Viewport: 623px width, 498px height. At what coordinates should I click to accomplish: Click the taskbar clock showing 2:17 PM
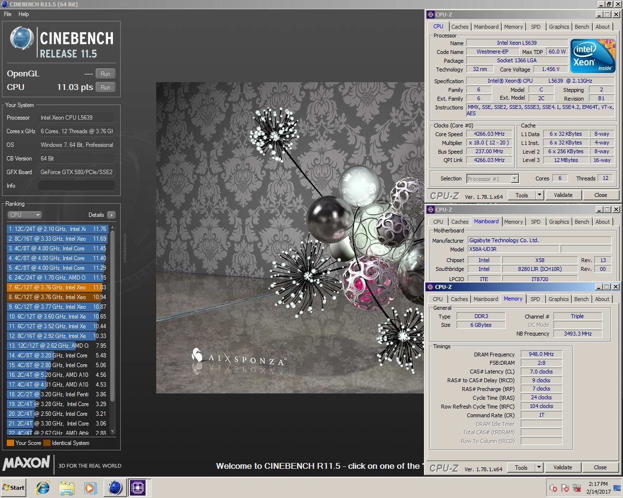598,488
